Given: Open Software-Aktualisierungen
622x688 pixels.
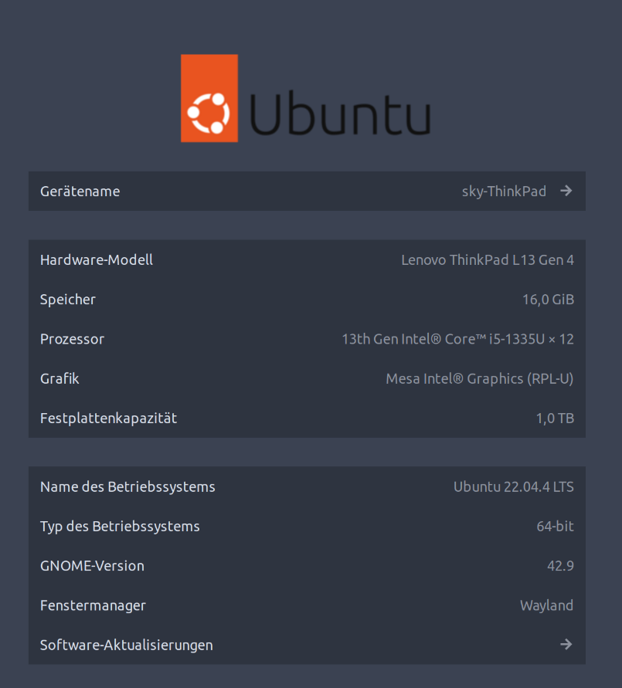Looking at the screenshot, I should point(307,644).
